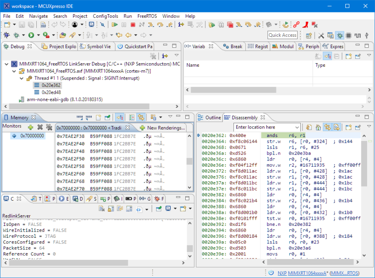This screenshot has height=278, width=375.
Task: Click the Disassembly vertical scrollbar thumb
Action: (x=364, y=163)
